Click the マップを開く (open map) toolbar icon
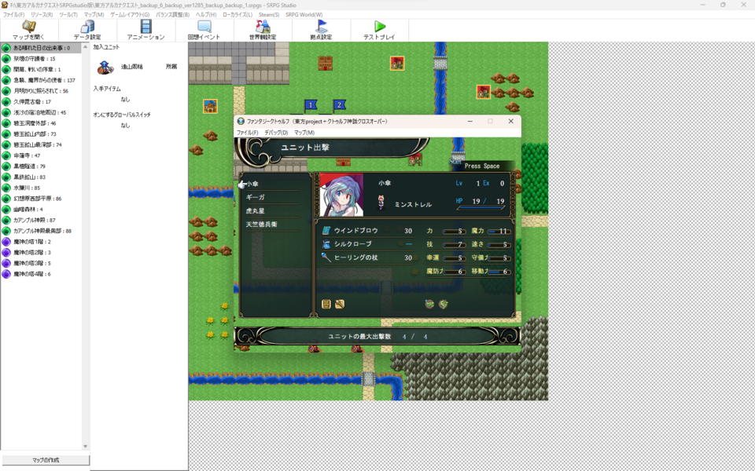Screen dimensions: 755x471 [x=29, y=27]
